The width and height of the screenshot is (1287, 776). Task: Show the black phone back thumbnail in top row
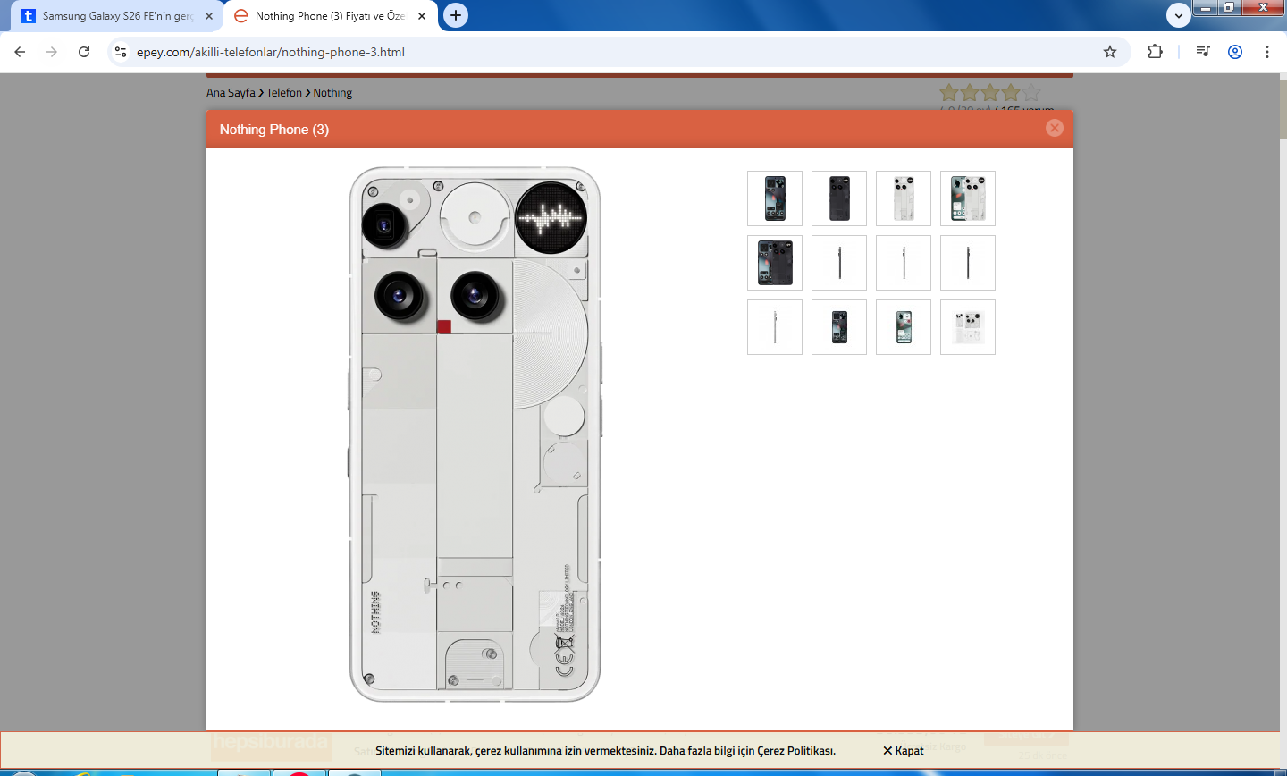click(x=839, y=198)
